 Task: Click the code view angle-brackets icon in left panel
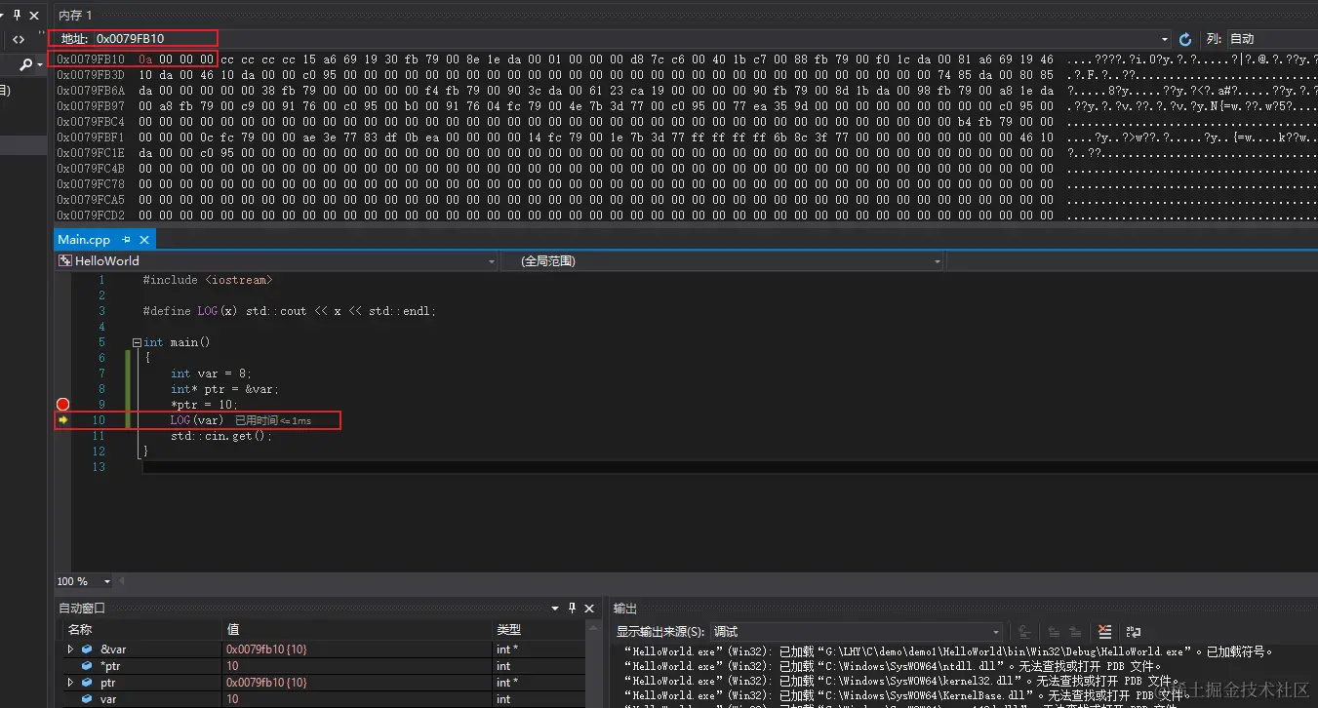click(x=19, y=40)
